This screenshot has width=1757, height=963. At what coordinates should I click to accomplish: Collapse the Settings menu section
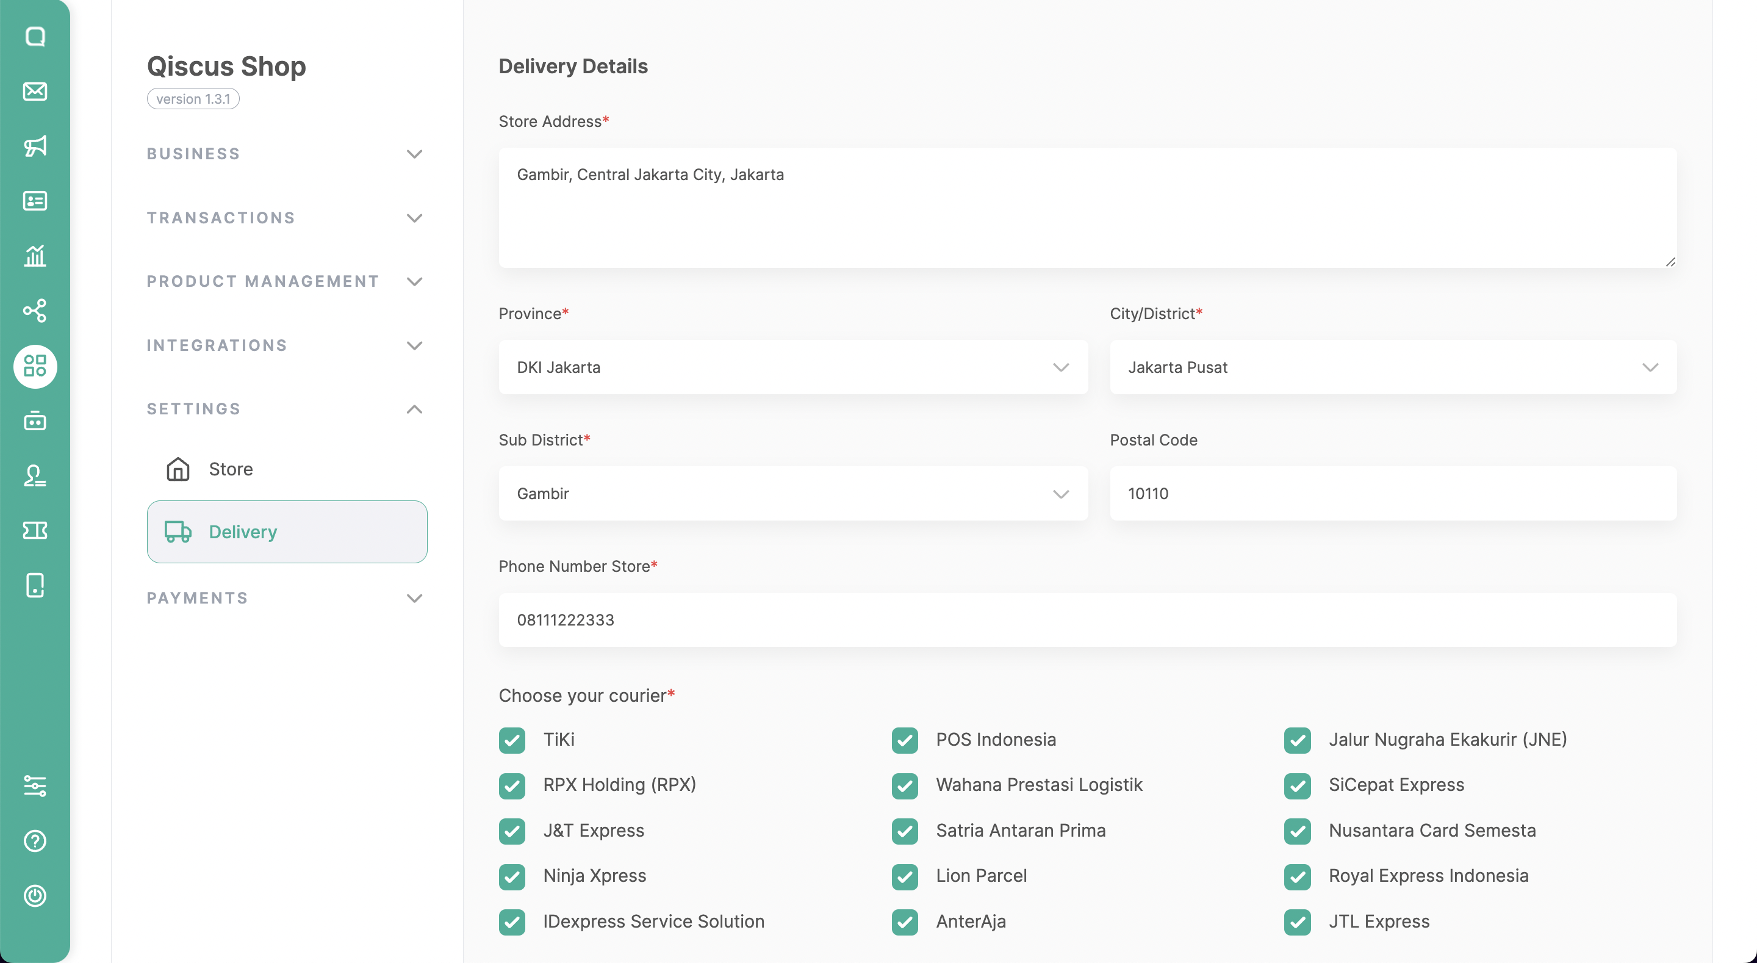point(286,409)
